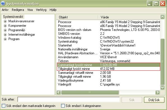Click the horizontal scrollbar left arrow
This screenshot has height=110, width=167.
59,92
